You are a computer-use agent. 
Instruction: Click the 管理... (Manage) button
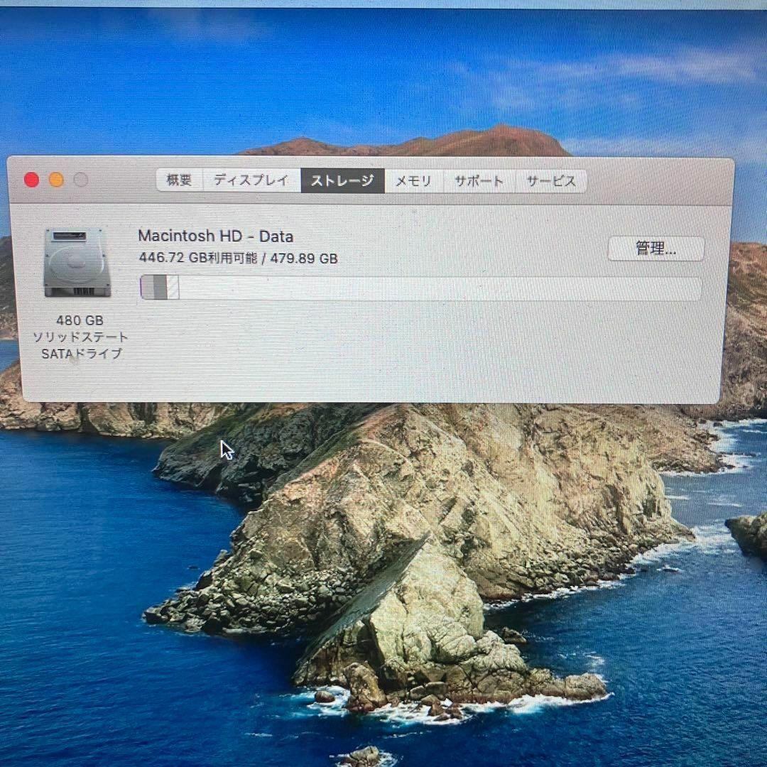pos(656,249)
